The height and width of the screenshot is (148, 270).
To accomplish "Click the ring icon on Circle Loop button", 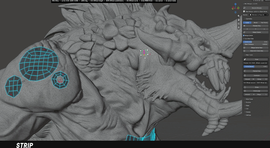I will (x=245, y=91).
